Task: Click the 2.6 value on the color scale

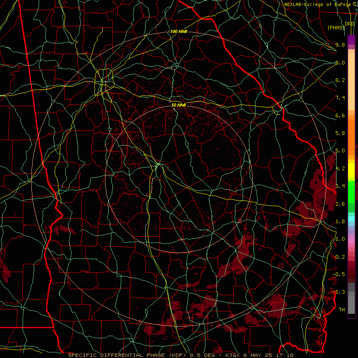Action: (340, 204)
